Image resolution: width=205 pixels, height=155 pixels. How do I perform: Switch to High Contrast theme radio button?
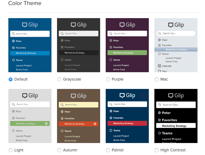(157, 150)
